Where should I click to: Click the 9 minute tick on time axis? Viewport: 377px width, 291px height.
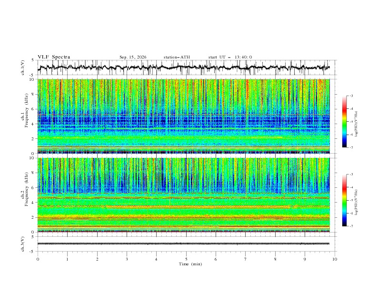coord(305,259)
